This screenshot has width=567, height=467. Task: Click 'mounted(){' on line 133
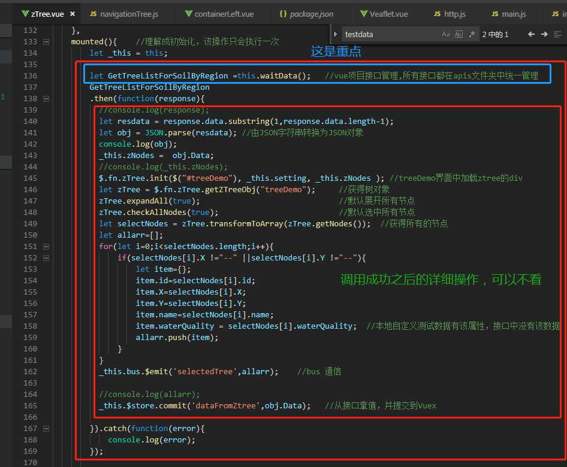(x=94, y=42)
